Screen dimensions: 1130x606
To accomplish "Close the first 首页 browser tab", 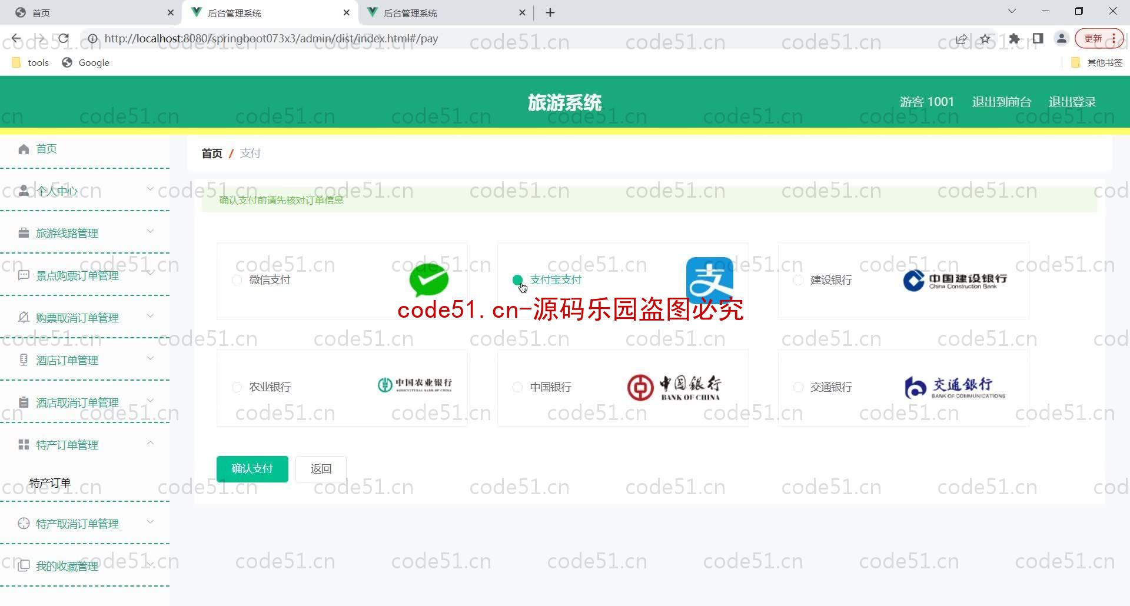I will point(170,12).
